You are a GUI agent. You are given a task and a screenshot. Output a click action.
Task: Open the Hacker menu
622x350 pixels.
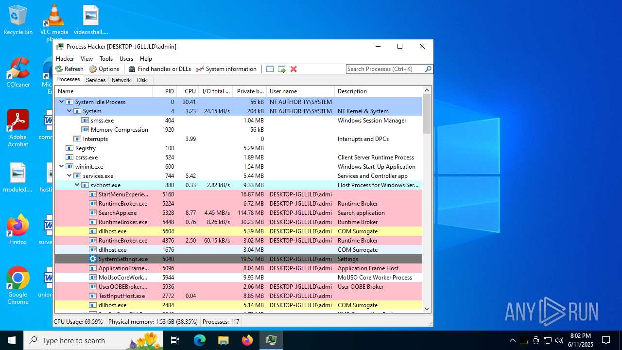65,59
